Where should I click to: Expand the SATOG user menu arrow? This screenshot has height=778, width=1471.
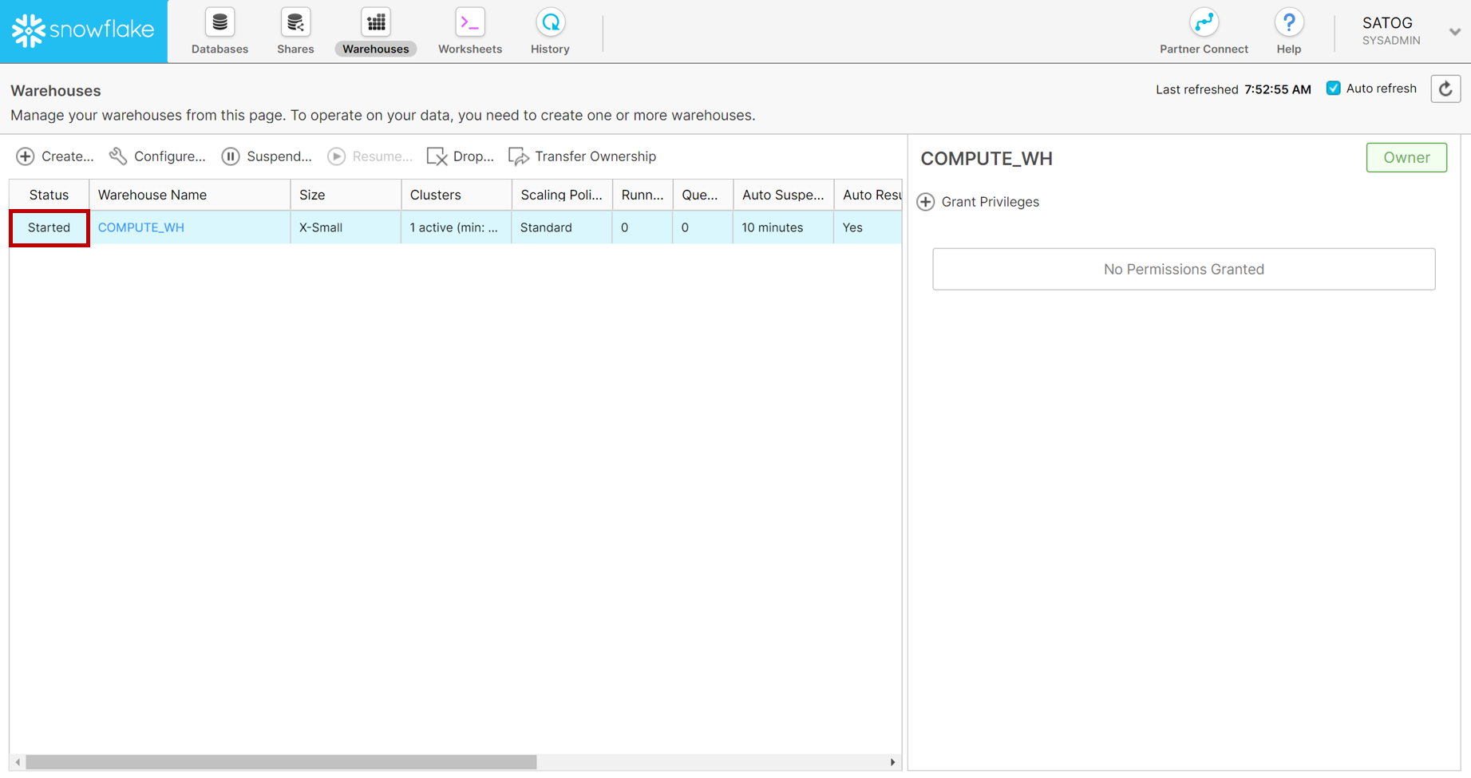tap(1454, 32)
